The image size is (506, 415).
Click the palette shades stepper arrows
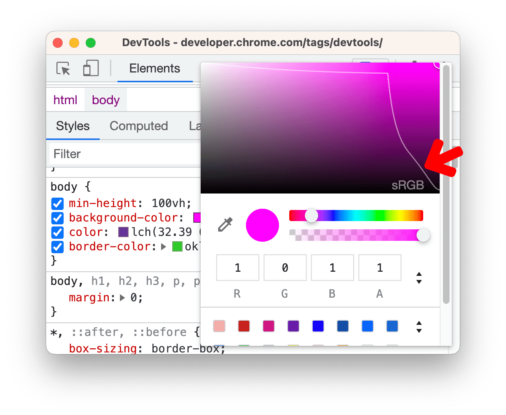click(419, 326)
